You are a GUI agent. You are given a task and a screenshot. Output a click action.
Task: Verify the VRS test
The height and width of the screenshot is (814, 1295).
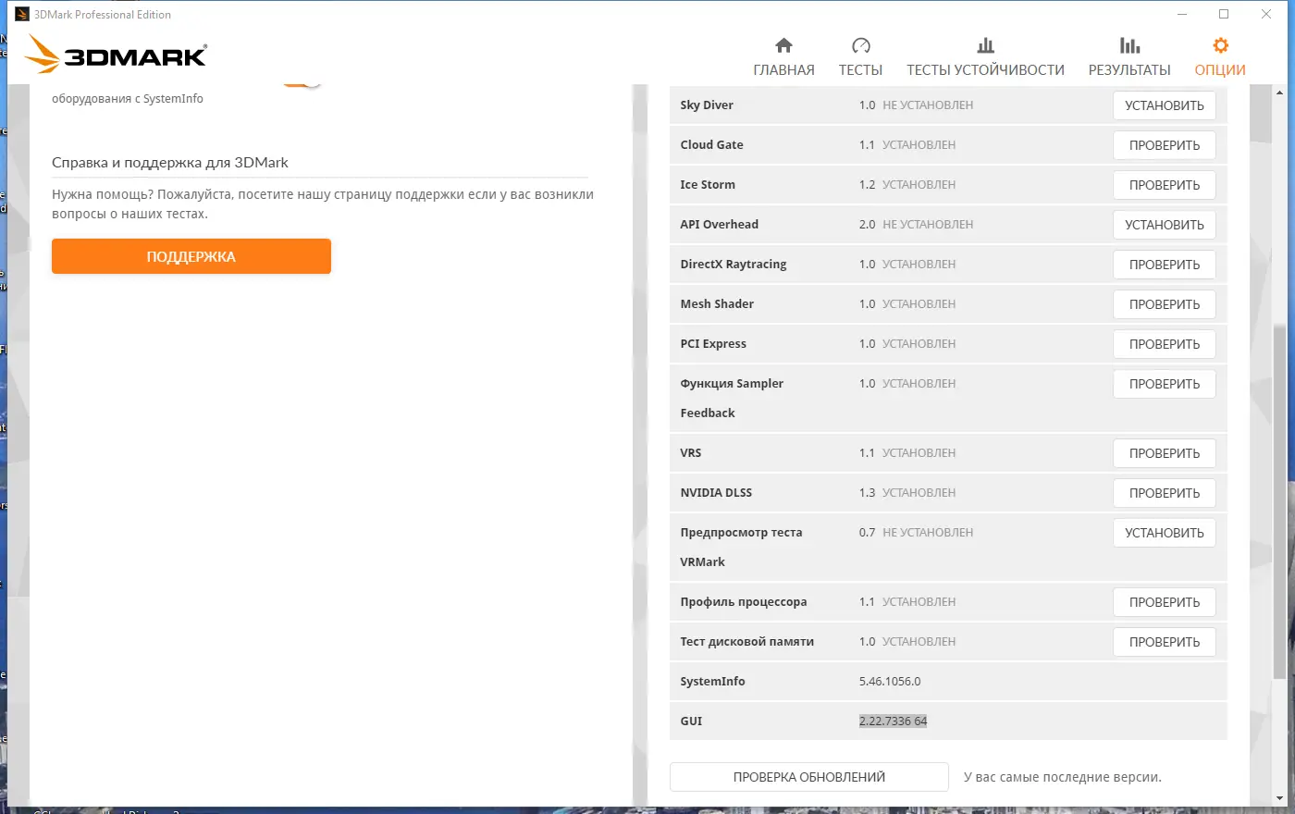pyautogui.click(x=1165, y=453)
